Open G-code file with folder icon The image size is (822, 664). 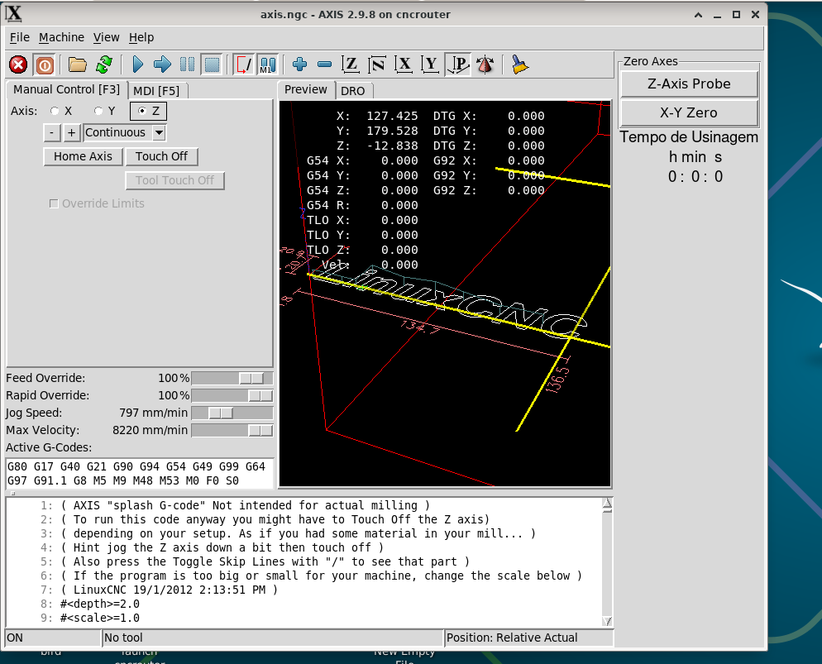(x=78, y=64)
